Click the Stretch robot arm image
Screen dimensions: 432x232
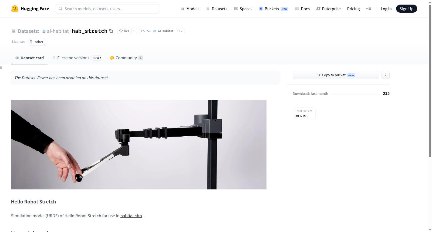click(x=139, y=145)
